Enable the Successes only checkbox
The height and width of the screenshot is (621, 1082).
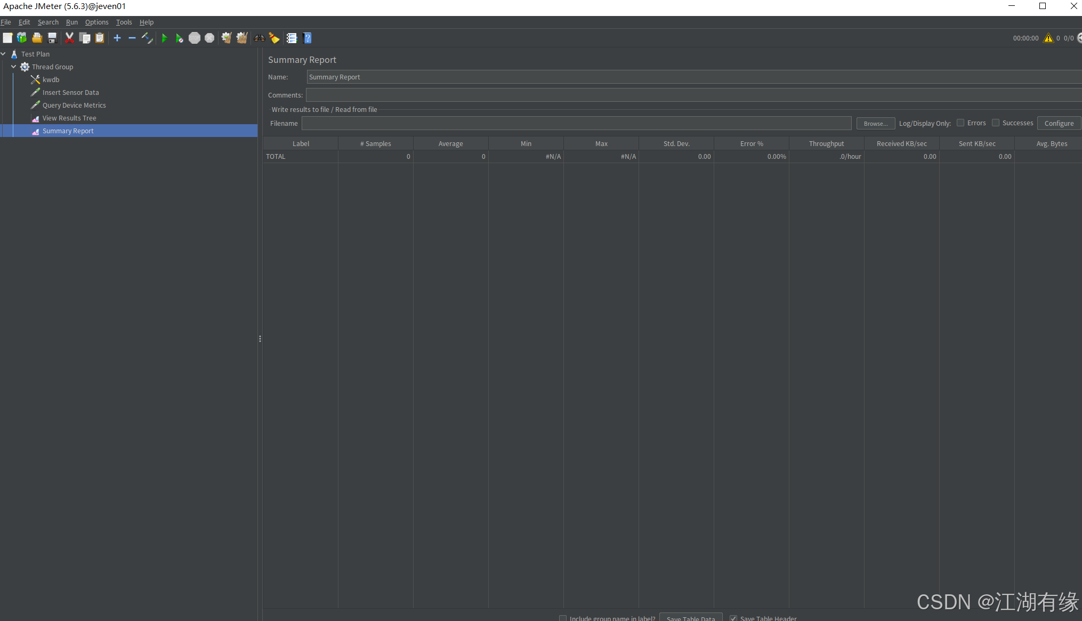tap(995, 123)
